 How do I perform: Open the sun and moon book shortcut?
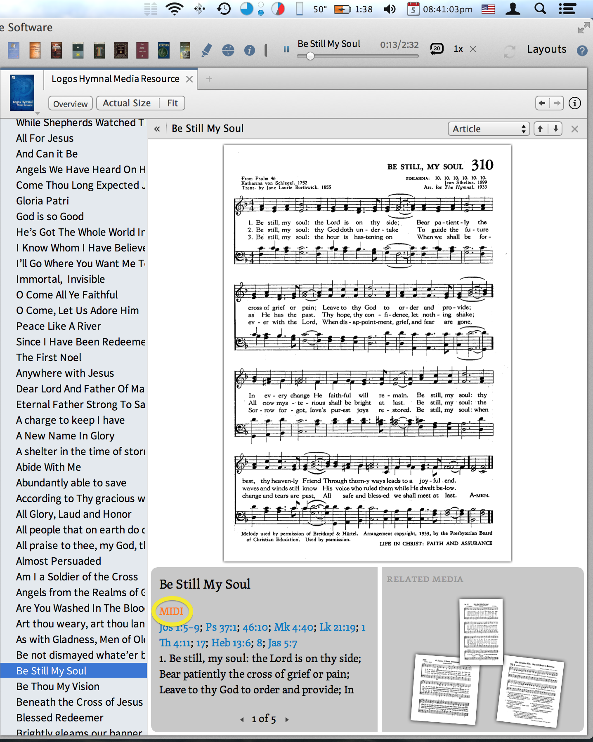pyautogui.click(x=78, y=50)
